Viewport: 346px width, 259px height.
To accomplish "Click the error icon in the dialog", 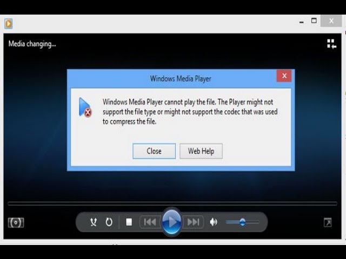I will tap(85, 107).
